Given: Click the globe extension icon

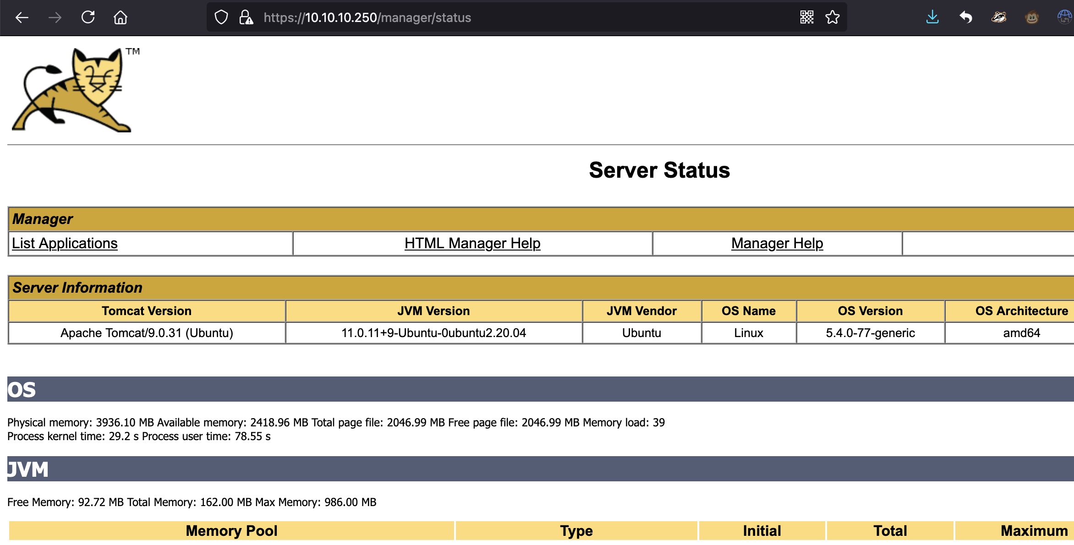Looking at the screenshot, I should pos(1064,17).
